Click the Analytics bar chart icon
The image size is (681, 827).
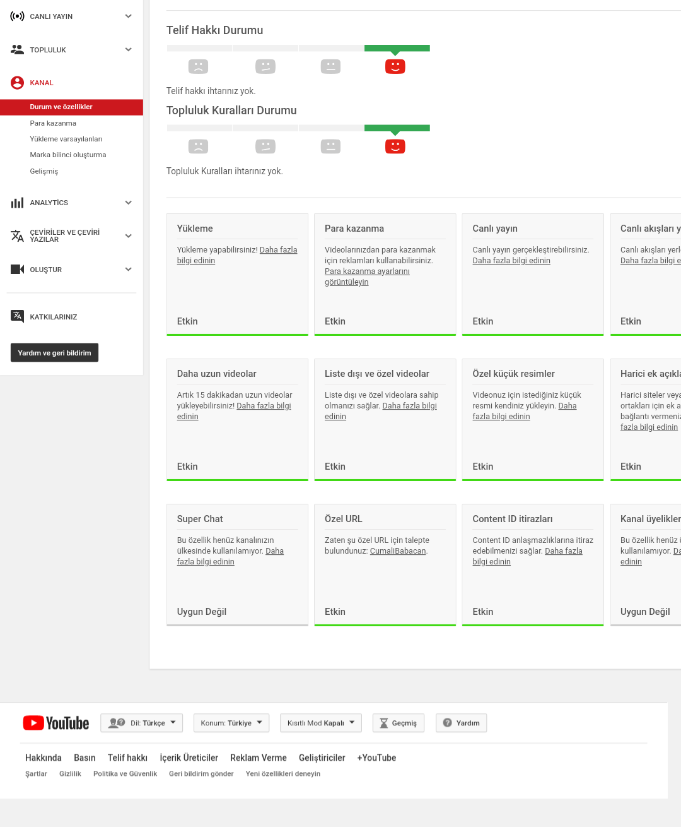[x=17, y=203]
